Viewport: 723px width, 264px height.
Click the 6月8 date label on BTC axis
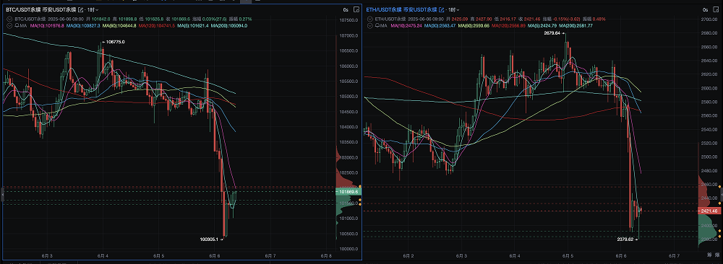(x=326, y=255)
